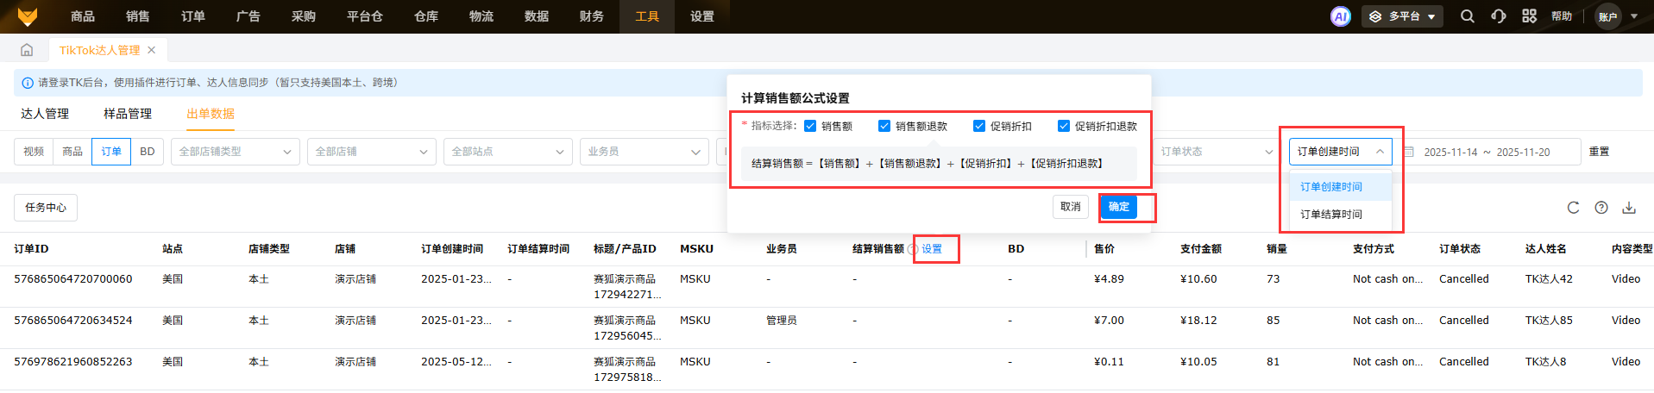Image resolution: width=1654 pixels, height=393 pixels.
Task: Click the download export icon
Action: pyautogui.click(x=1629, y=208)
